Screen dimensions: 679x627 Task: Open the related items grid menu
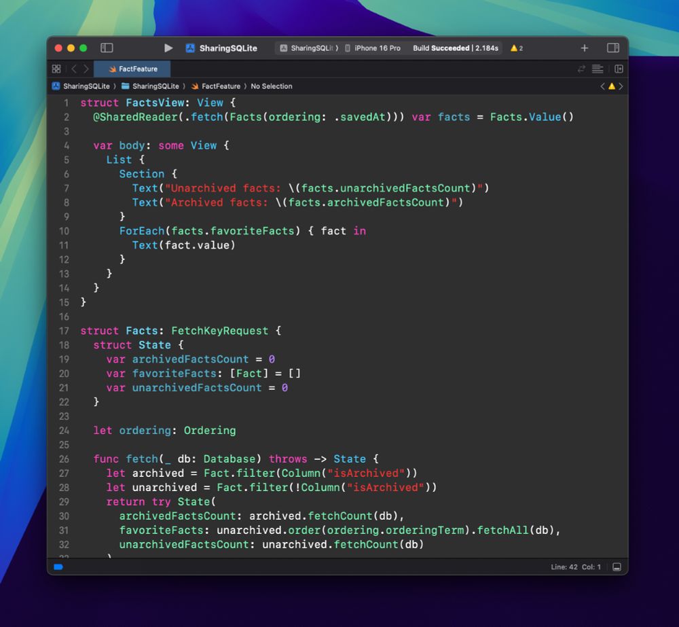click(56, 69)
